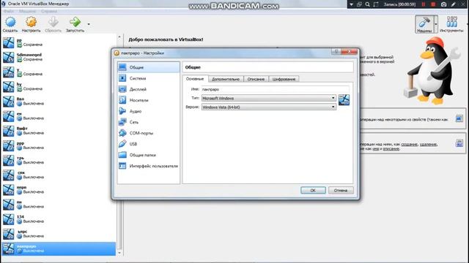Click the Сбросить toolbar icon
Image resolution: width=469 pixels, height=263 pixels.
(x=53, y=24)
